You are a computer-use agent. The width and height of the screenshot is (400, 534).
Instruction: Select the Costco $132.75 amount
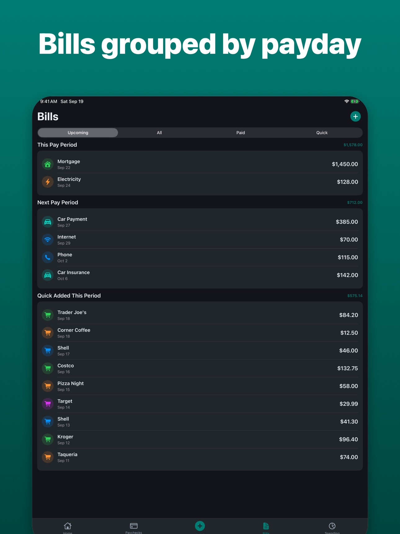tap(347, 368)
